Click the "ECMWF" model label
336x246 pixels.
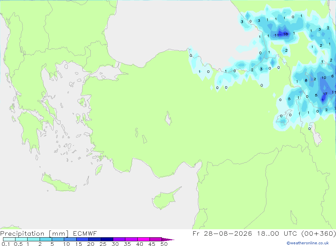point(85,233)
